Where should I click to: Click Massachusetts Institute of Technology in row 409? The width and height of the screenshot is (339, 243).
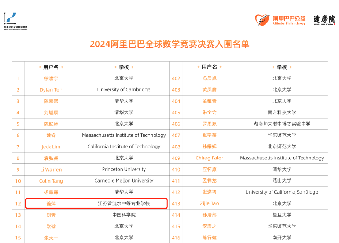point(282,158)
